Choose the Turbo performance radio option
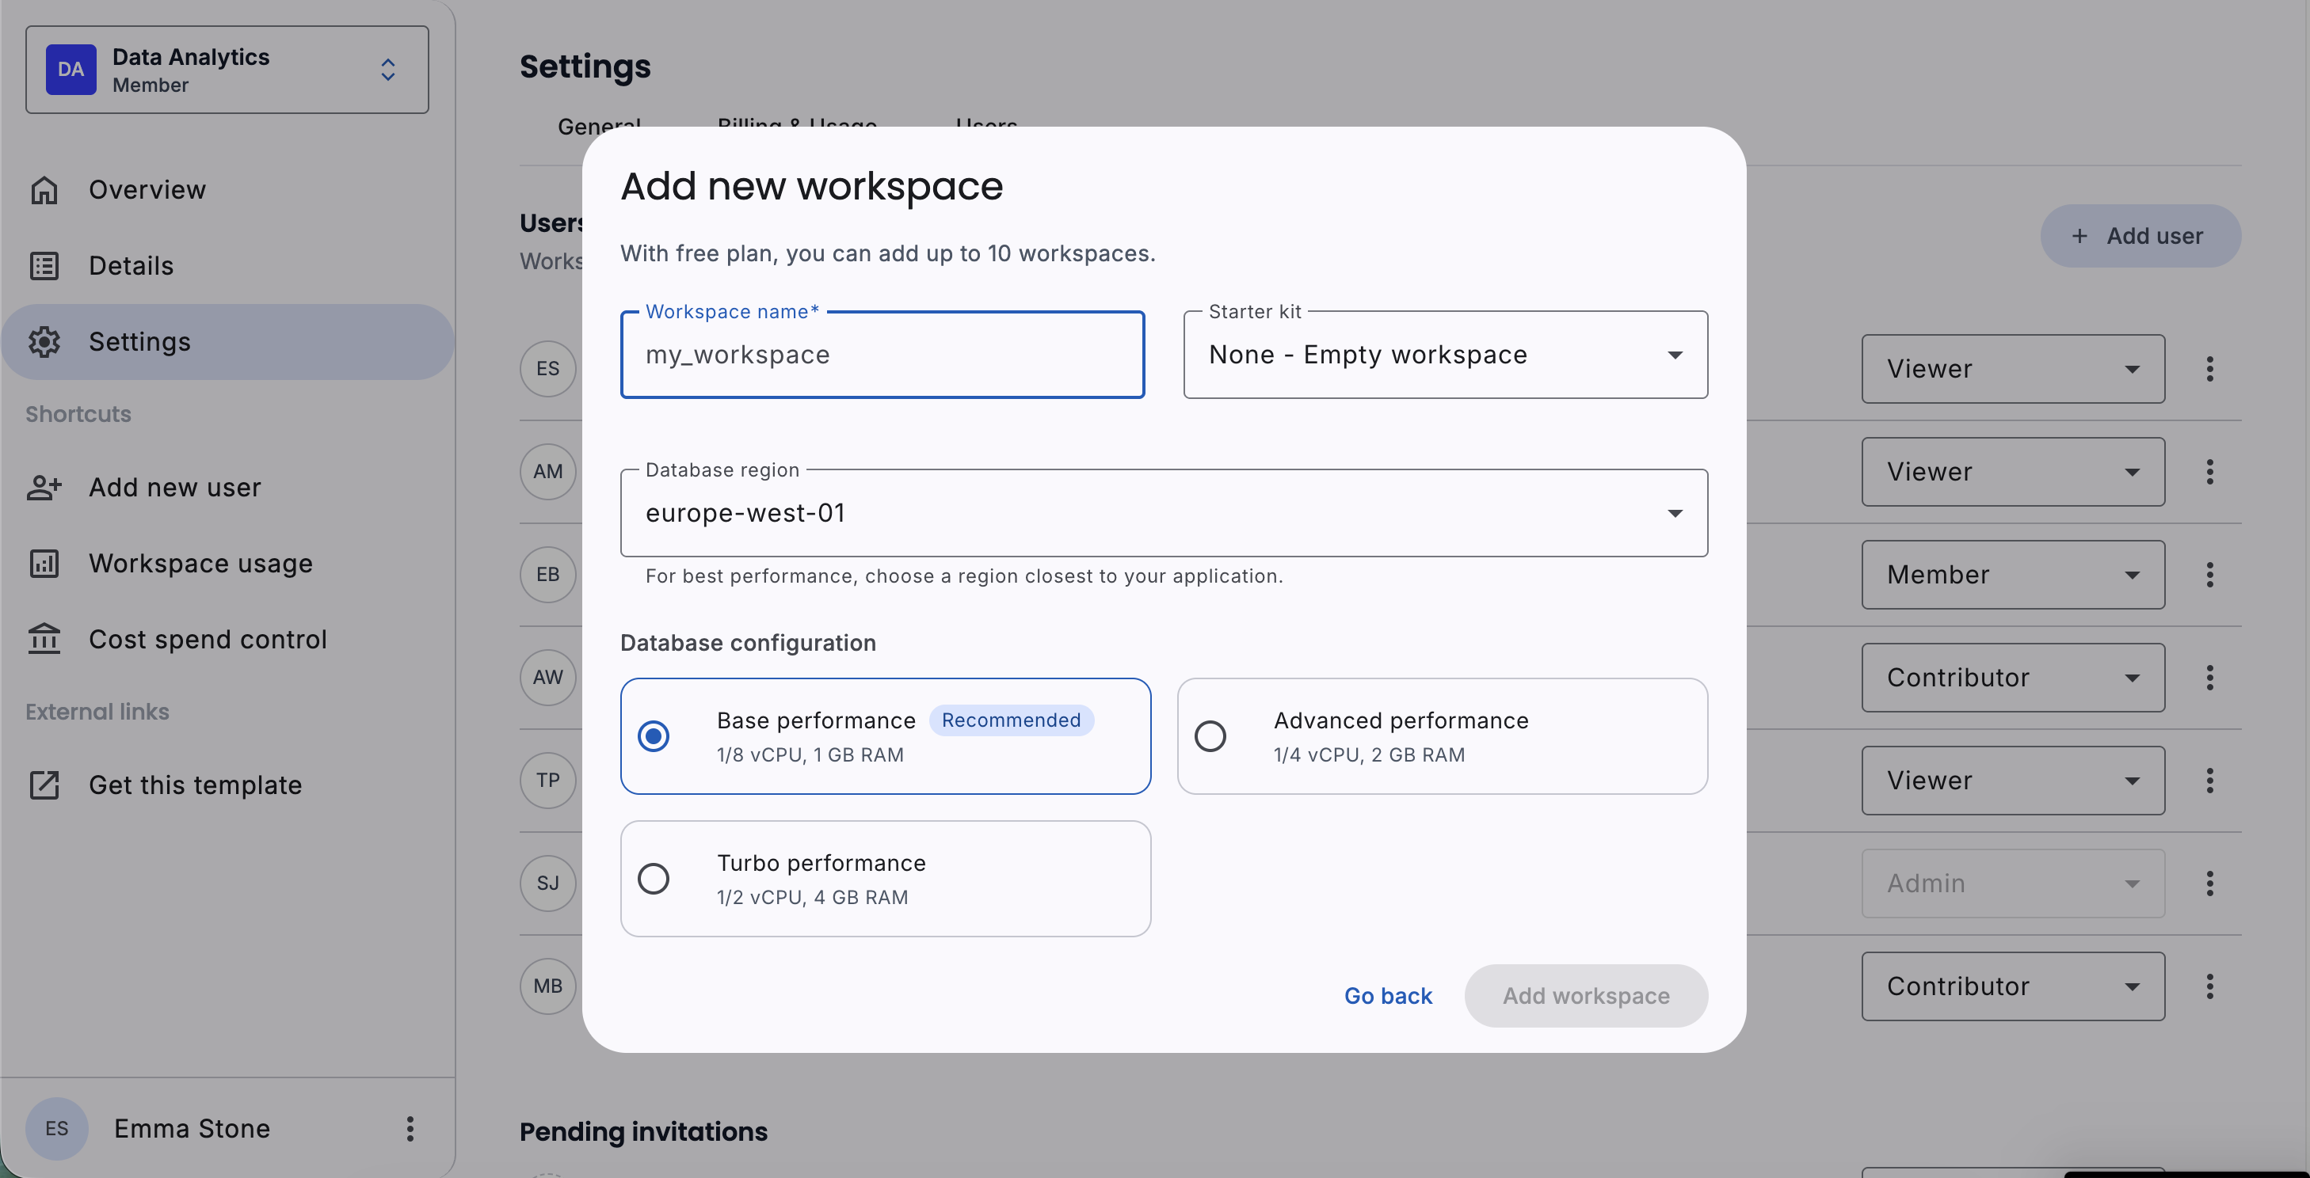Image resolution: width=2310 pixels, height=1178 pixels. pos(653,879)
